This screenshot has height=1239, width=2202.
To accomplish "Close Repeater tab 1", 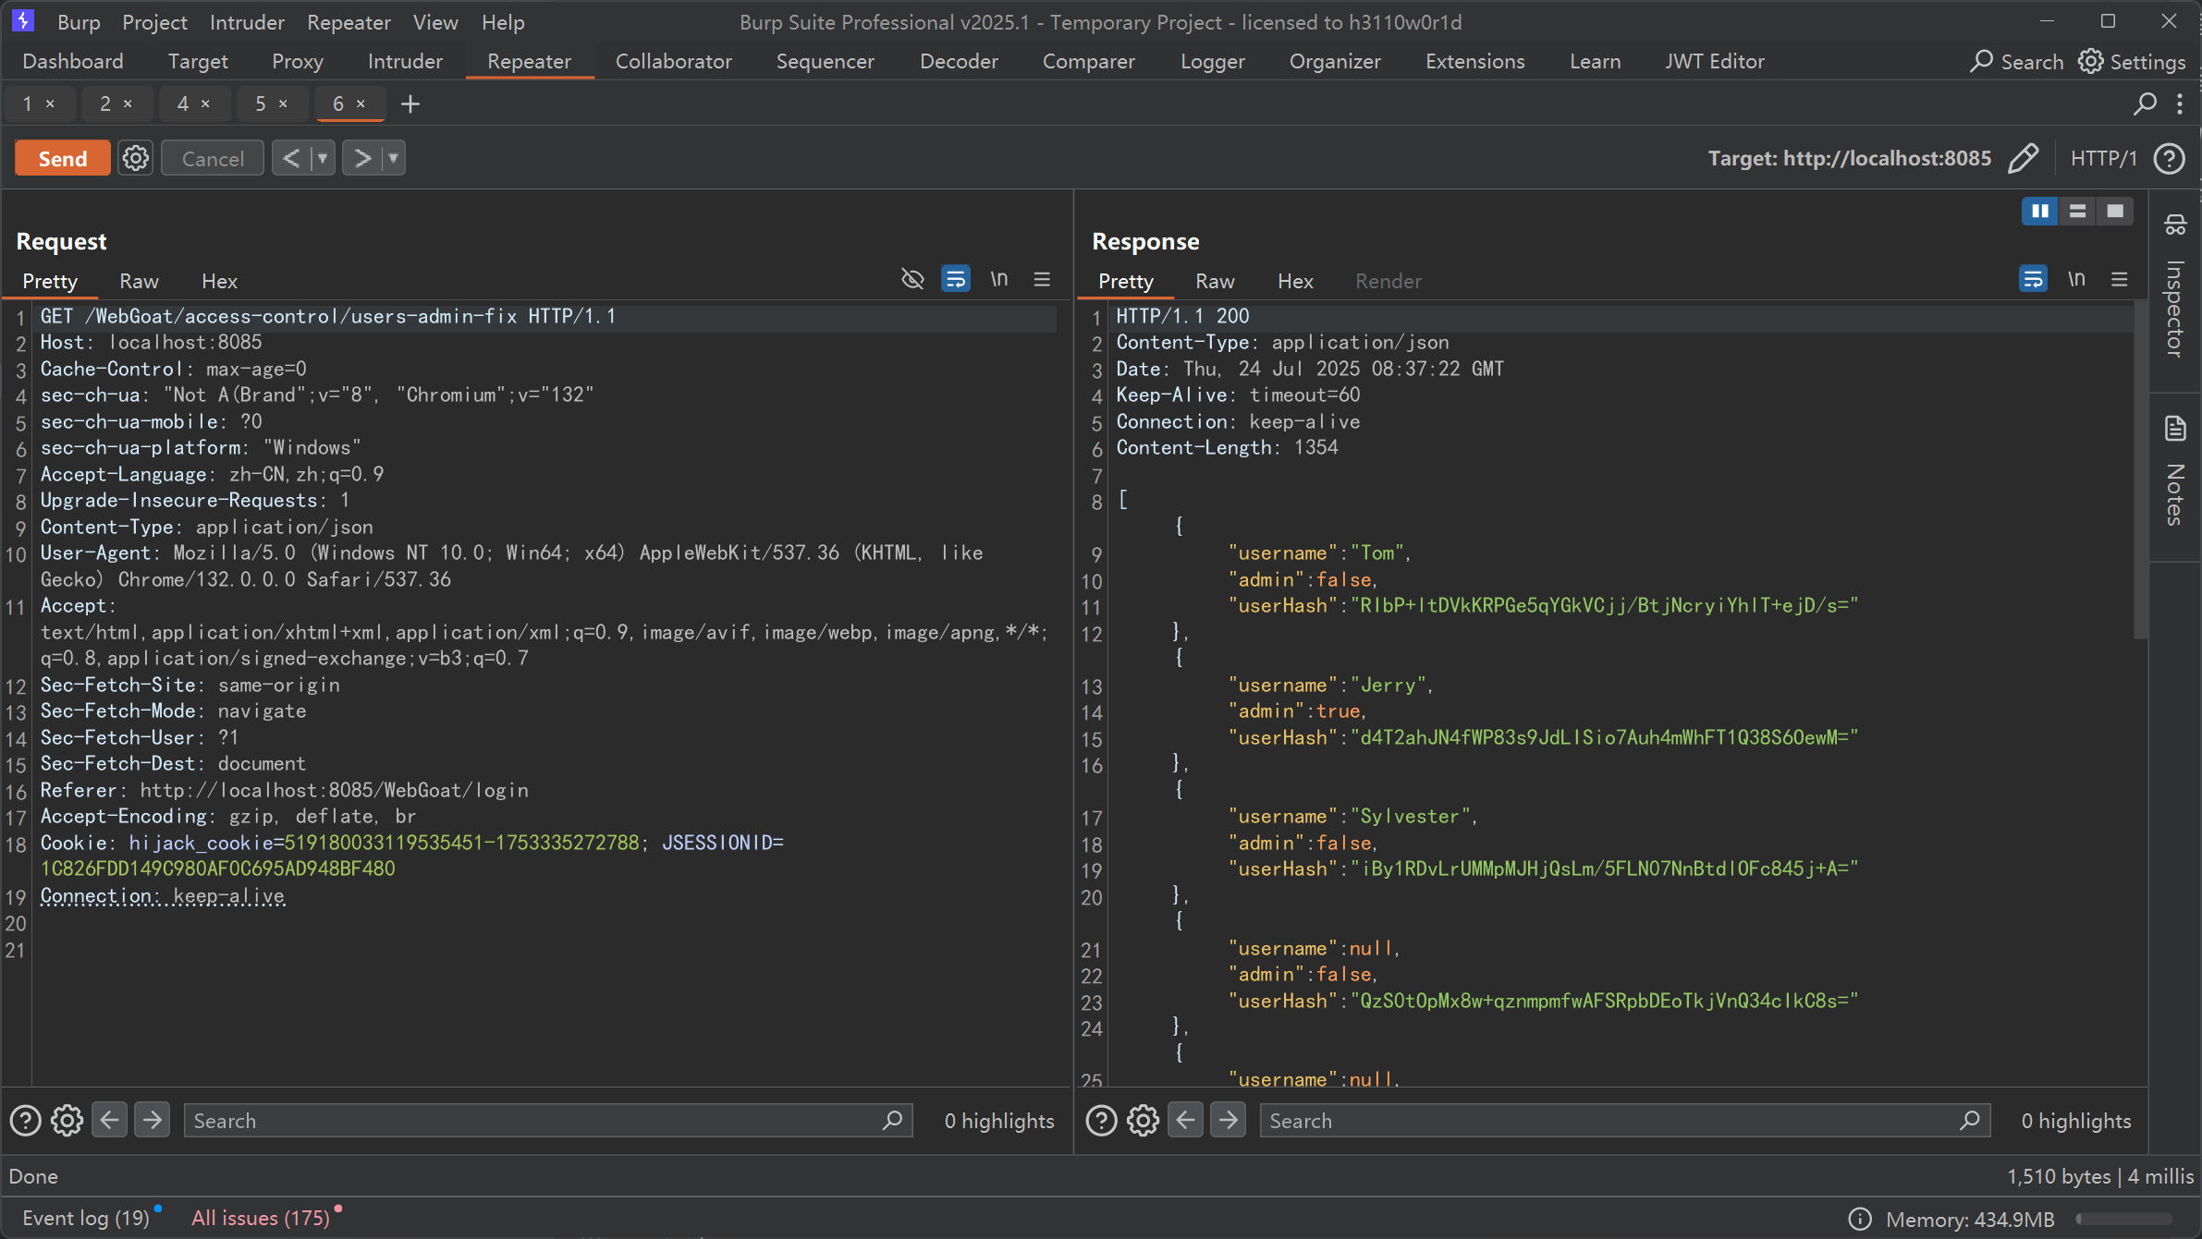I will [51, 103].
